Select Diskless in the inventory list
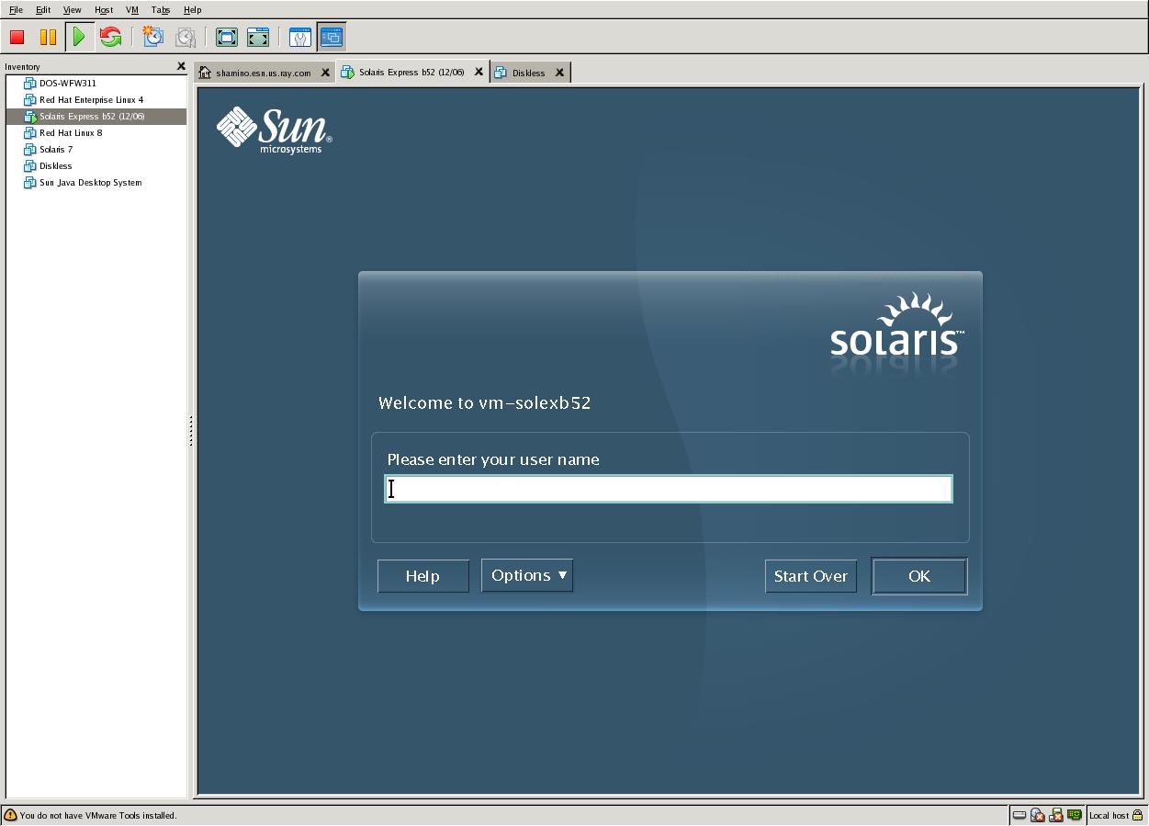This screenshot has width=1149, height=826. click(96, 166)
